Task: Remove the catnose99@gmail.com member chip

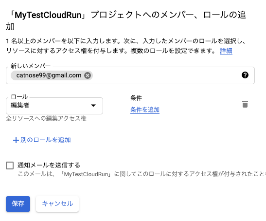Action: pyautogui.click(x=88, y=75)
